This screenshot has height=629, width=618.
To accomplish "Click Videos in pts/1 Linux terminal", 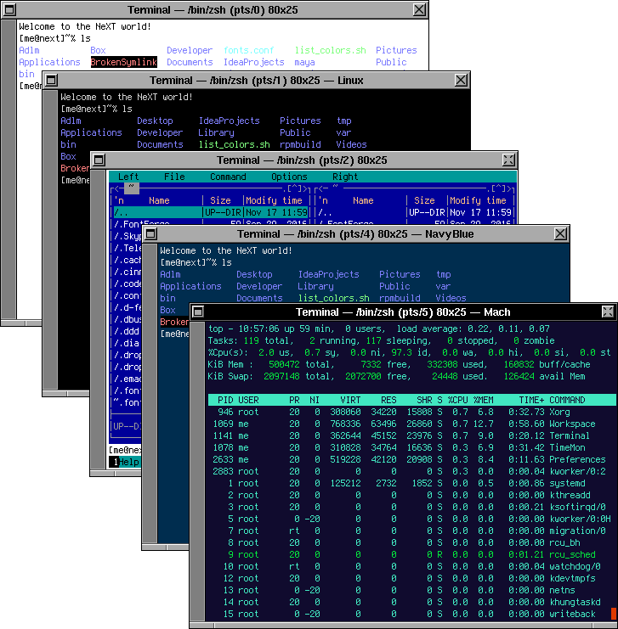I will pos(351,144).
